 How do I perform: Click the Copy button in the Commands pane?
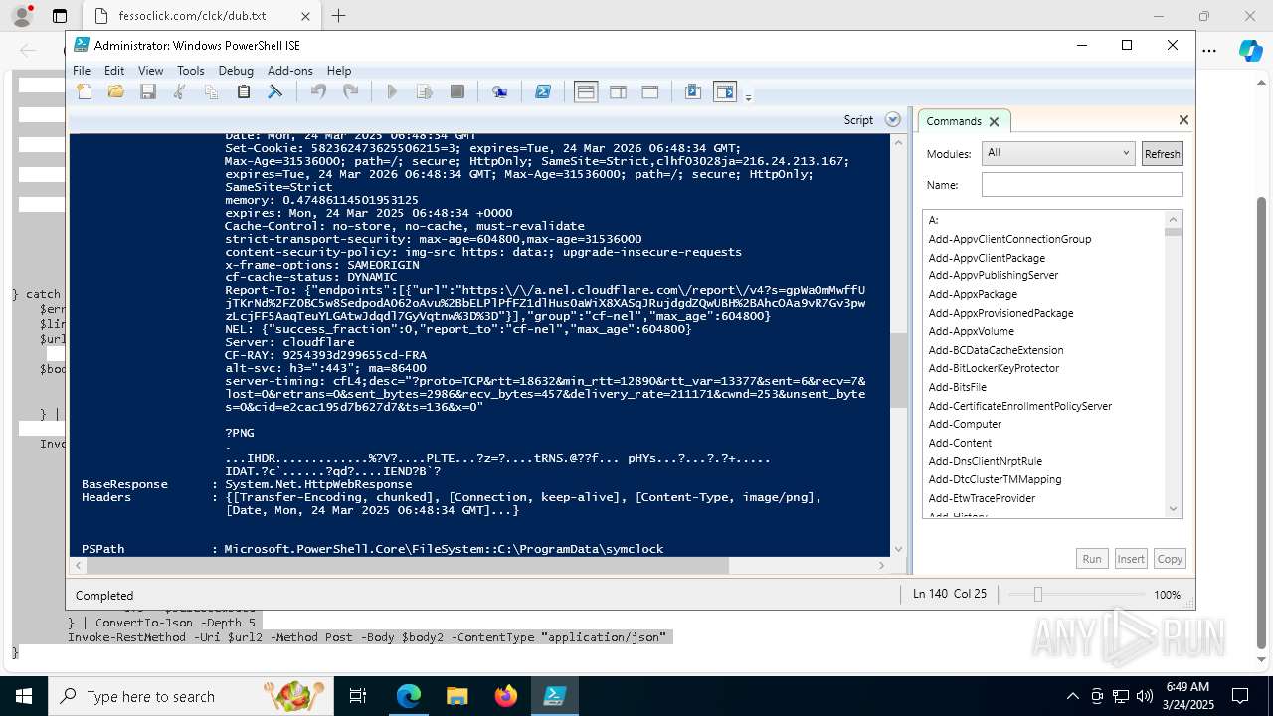pos(1170,559)
